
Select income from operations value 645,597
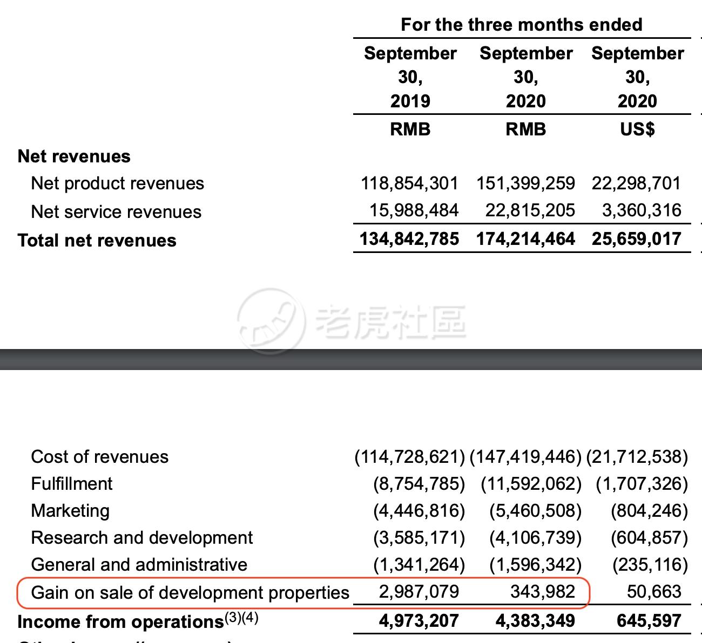649,621
